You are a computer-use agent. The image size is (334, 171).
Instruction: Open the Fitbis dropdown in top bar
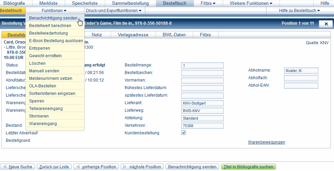point(208,3)
